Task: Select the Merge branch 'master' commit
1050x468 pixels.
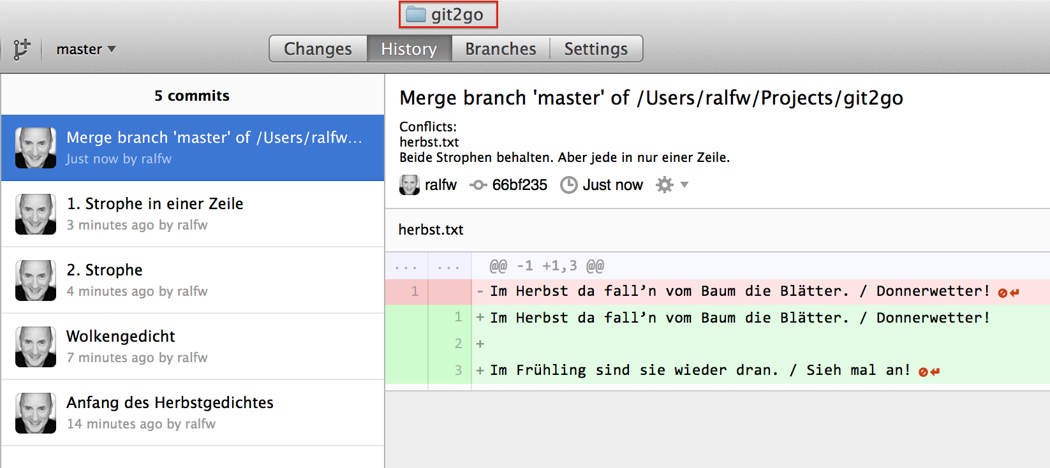Action: pos(193,148)
